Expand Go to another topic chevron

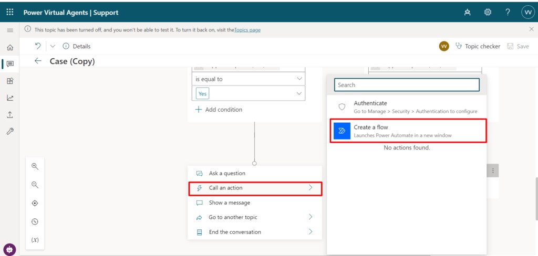point(311,217)
